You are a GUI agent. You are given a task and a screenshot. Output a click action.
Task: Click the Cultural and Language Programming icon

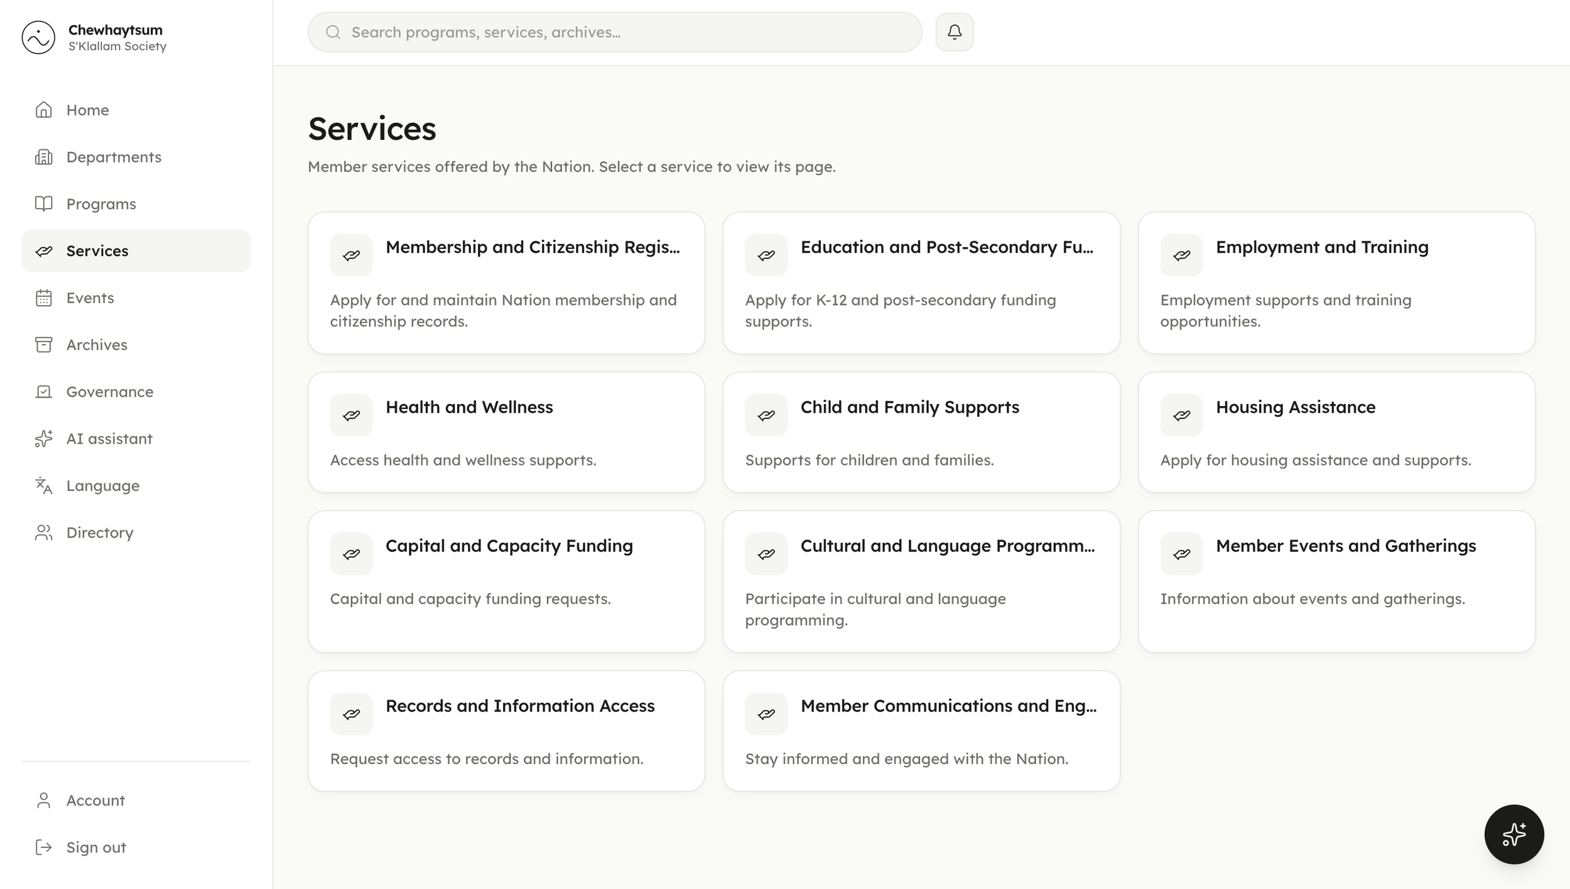click(x=766, y=554)
